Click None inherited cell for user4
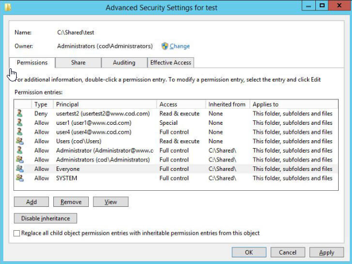 coord(215,132)
